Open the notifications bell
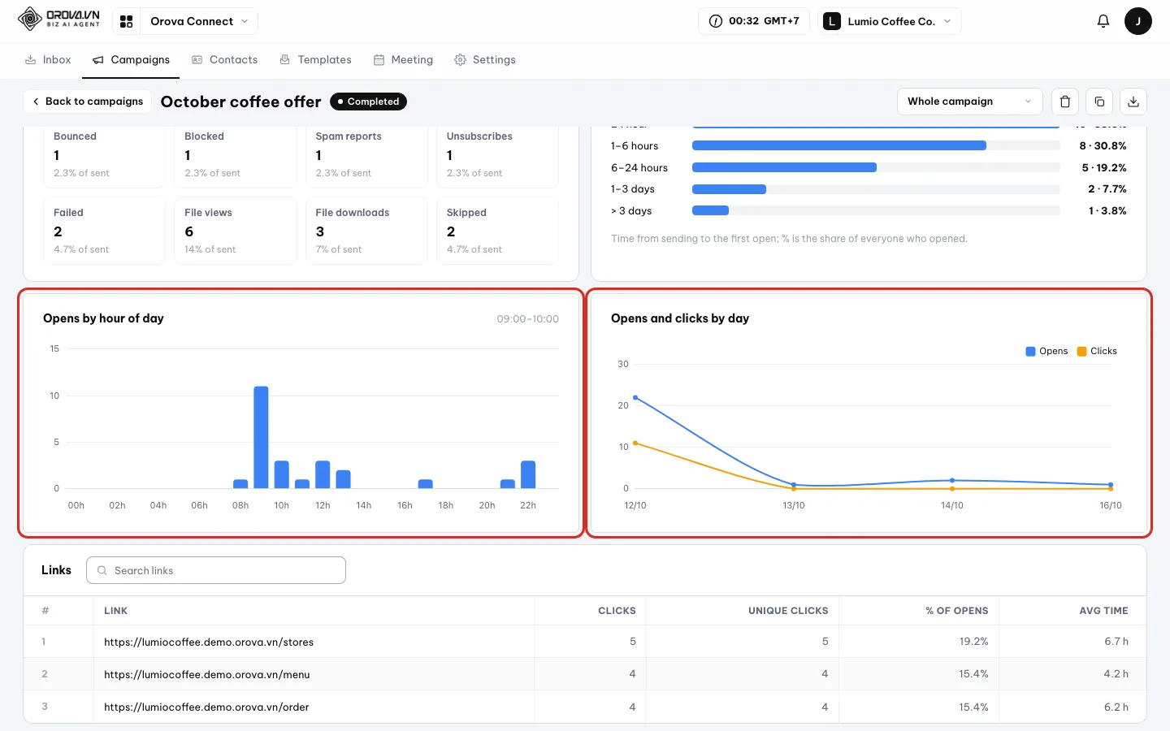 pos(1103,21)
